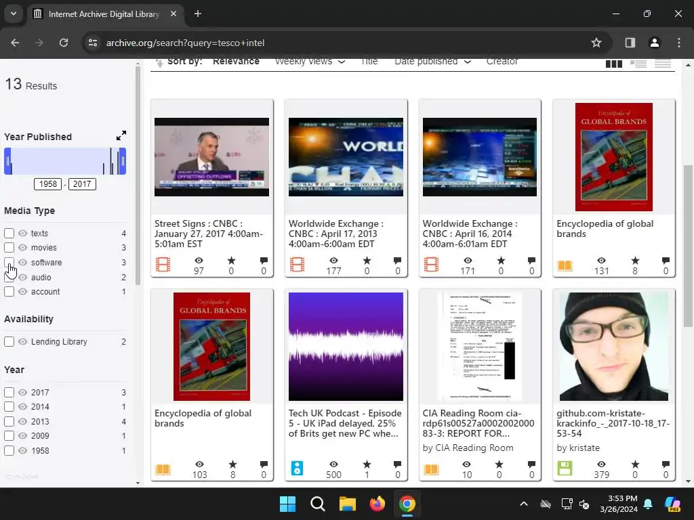Screen dimensions: 694x520
Task: Sort results by Title
Action: pos(369,62)
